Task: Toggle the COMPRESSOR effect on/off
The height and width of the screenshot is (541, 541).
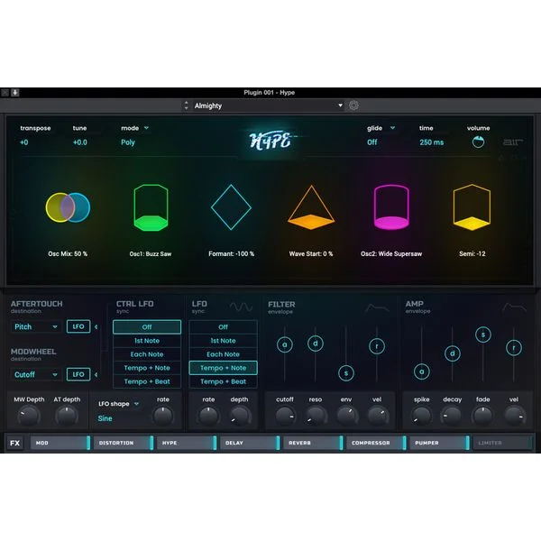Action: point(404,443)
